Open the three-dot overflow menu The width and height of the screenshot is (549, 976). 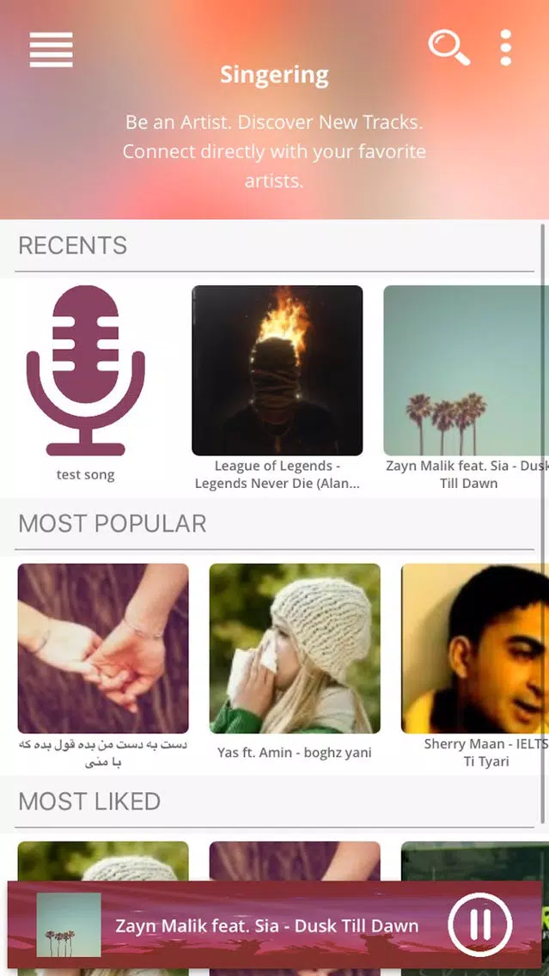(x=505, y=47)
